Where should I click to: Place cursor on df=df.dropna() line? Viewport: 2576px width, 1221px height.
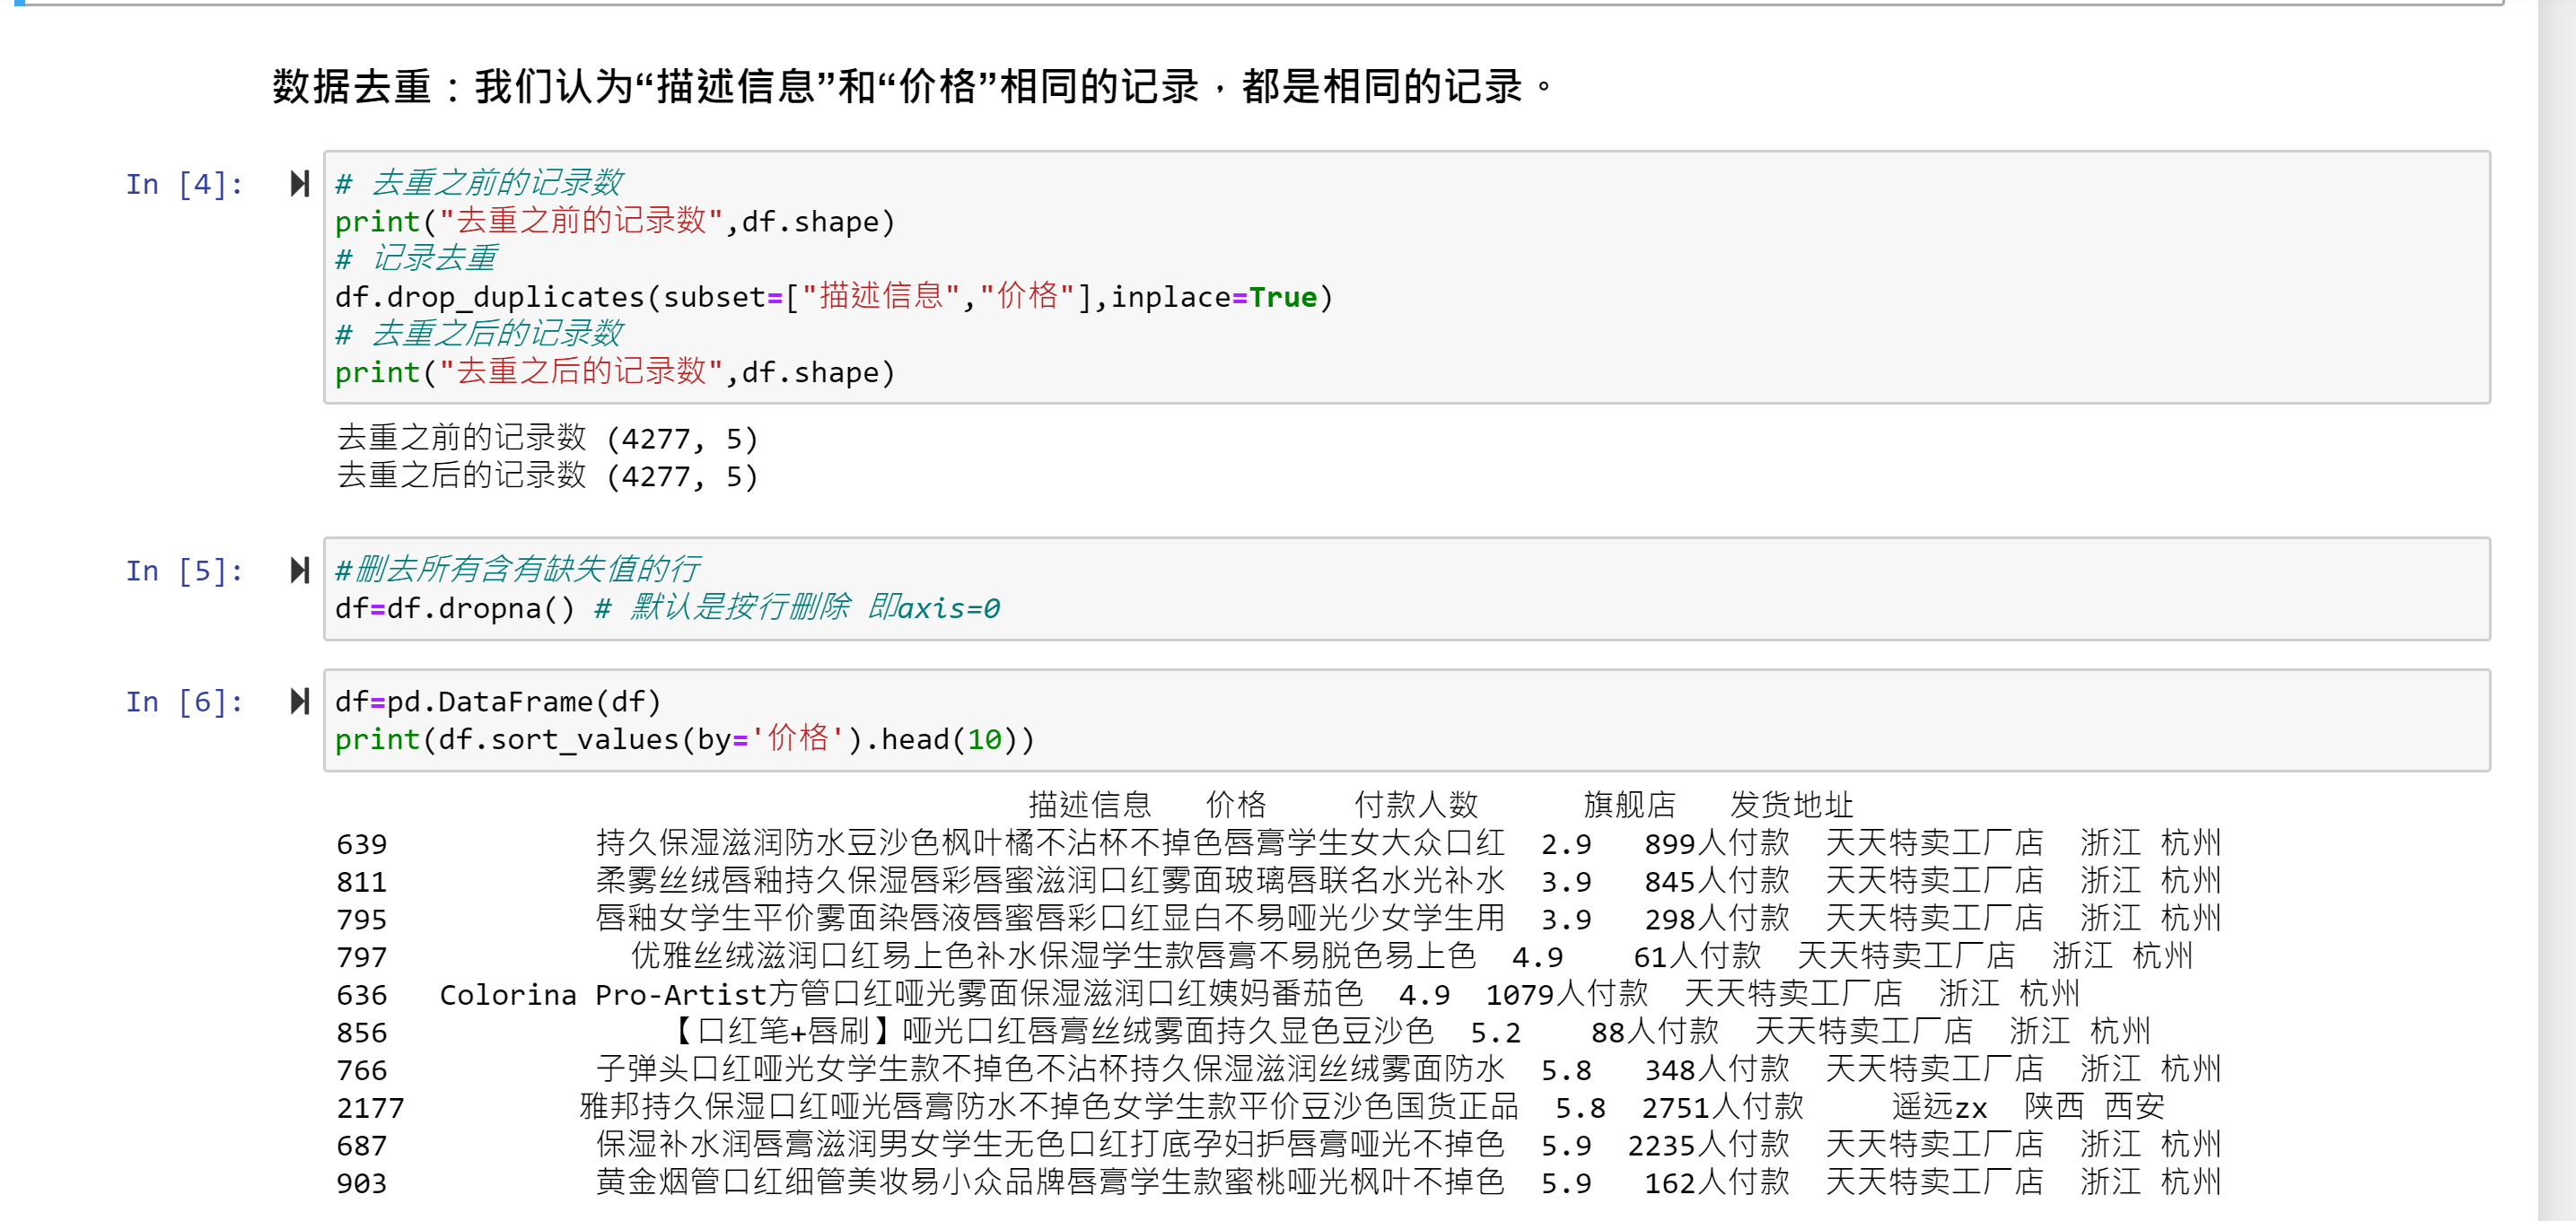point(455,608)
